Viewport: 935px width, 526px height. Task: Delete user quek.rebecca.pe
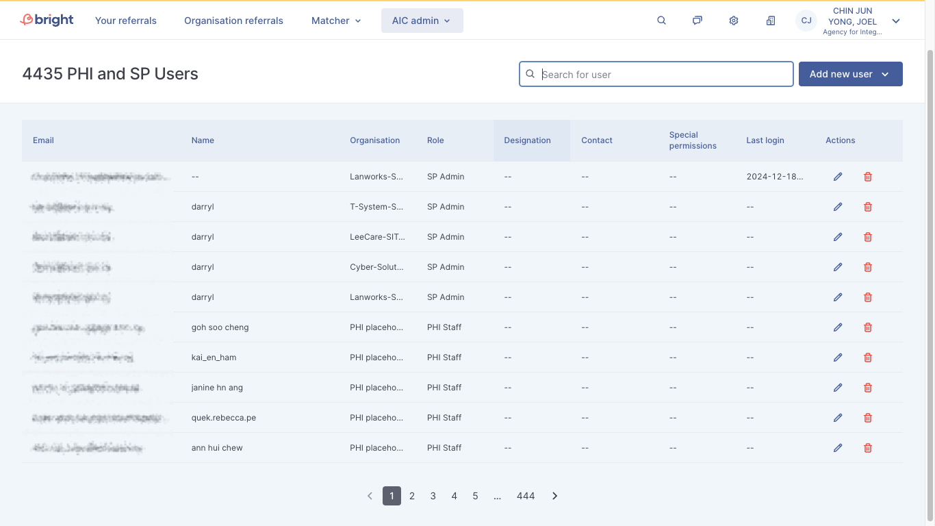[x=868, y=418]
